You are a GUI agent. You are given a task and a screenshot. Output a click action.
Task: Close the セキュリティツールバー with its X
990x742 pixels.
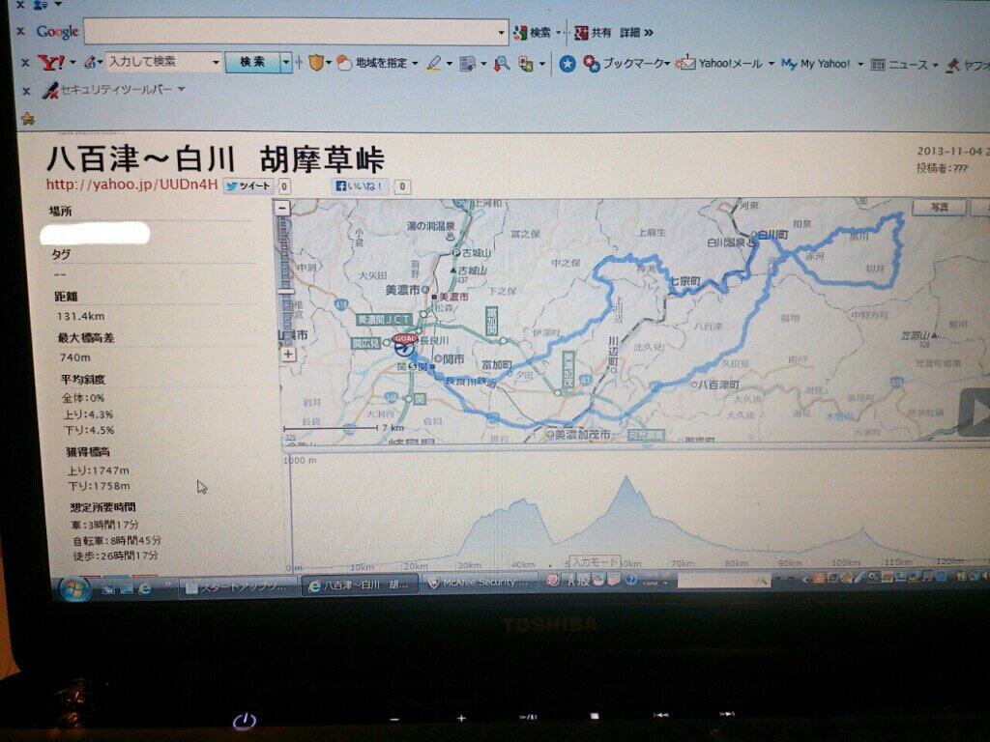(x=26, y=92)
